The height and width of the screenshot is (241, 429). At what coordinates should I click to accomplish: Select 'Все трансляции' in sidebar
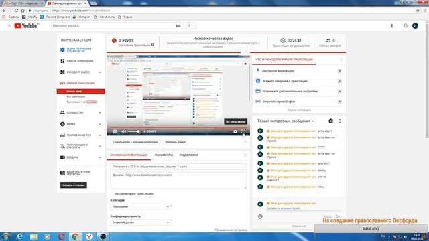[76, 96]
